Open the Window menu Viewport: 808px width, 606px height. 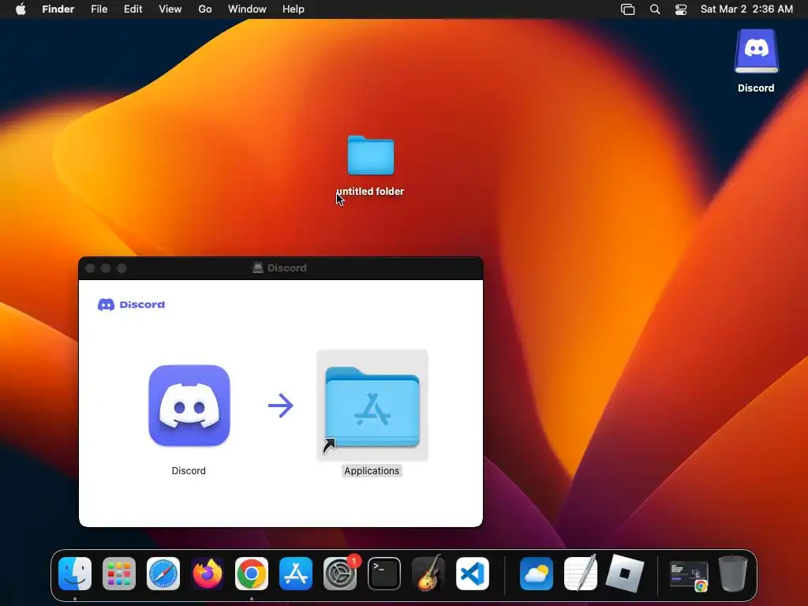click(247, 9)
